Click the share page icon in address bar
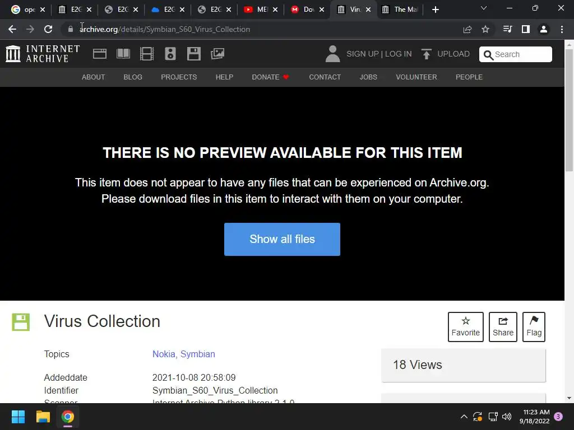 click(x=467, y=29)
